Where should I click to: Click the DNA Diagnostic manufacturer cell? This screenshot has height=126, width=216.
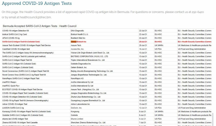point(77,31)
